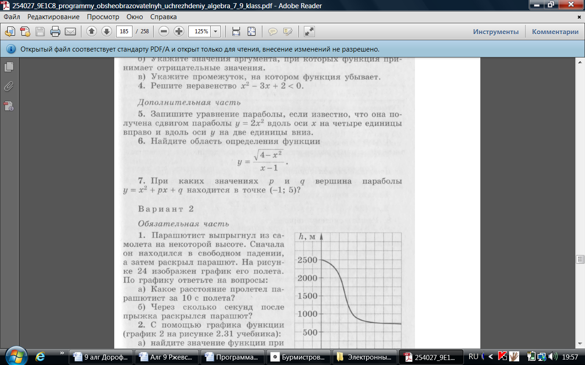
Task: Open the Редактирование menu
Action: click(x=53, y=16)
